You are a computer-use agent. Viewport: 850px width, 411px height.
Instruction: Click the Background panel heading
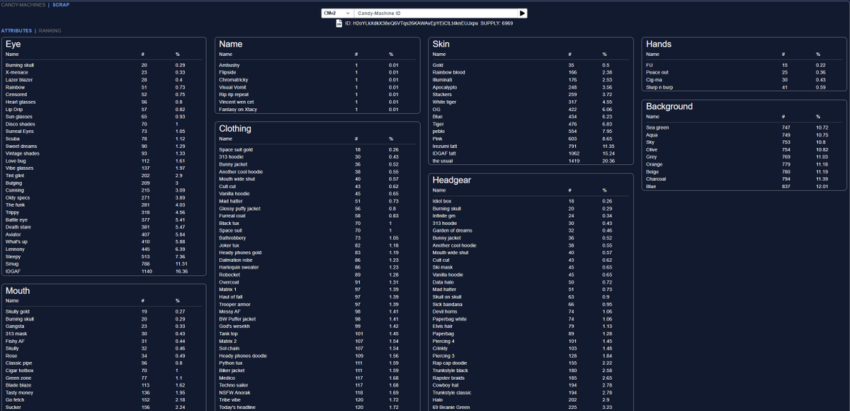669,106
